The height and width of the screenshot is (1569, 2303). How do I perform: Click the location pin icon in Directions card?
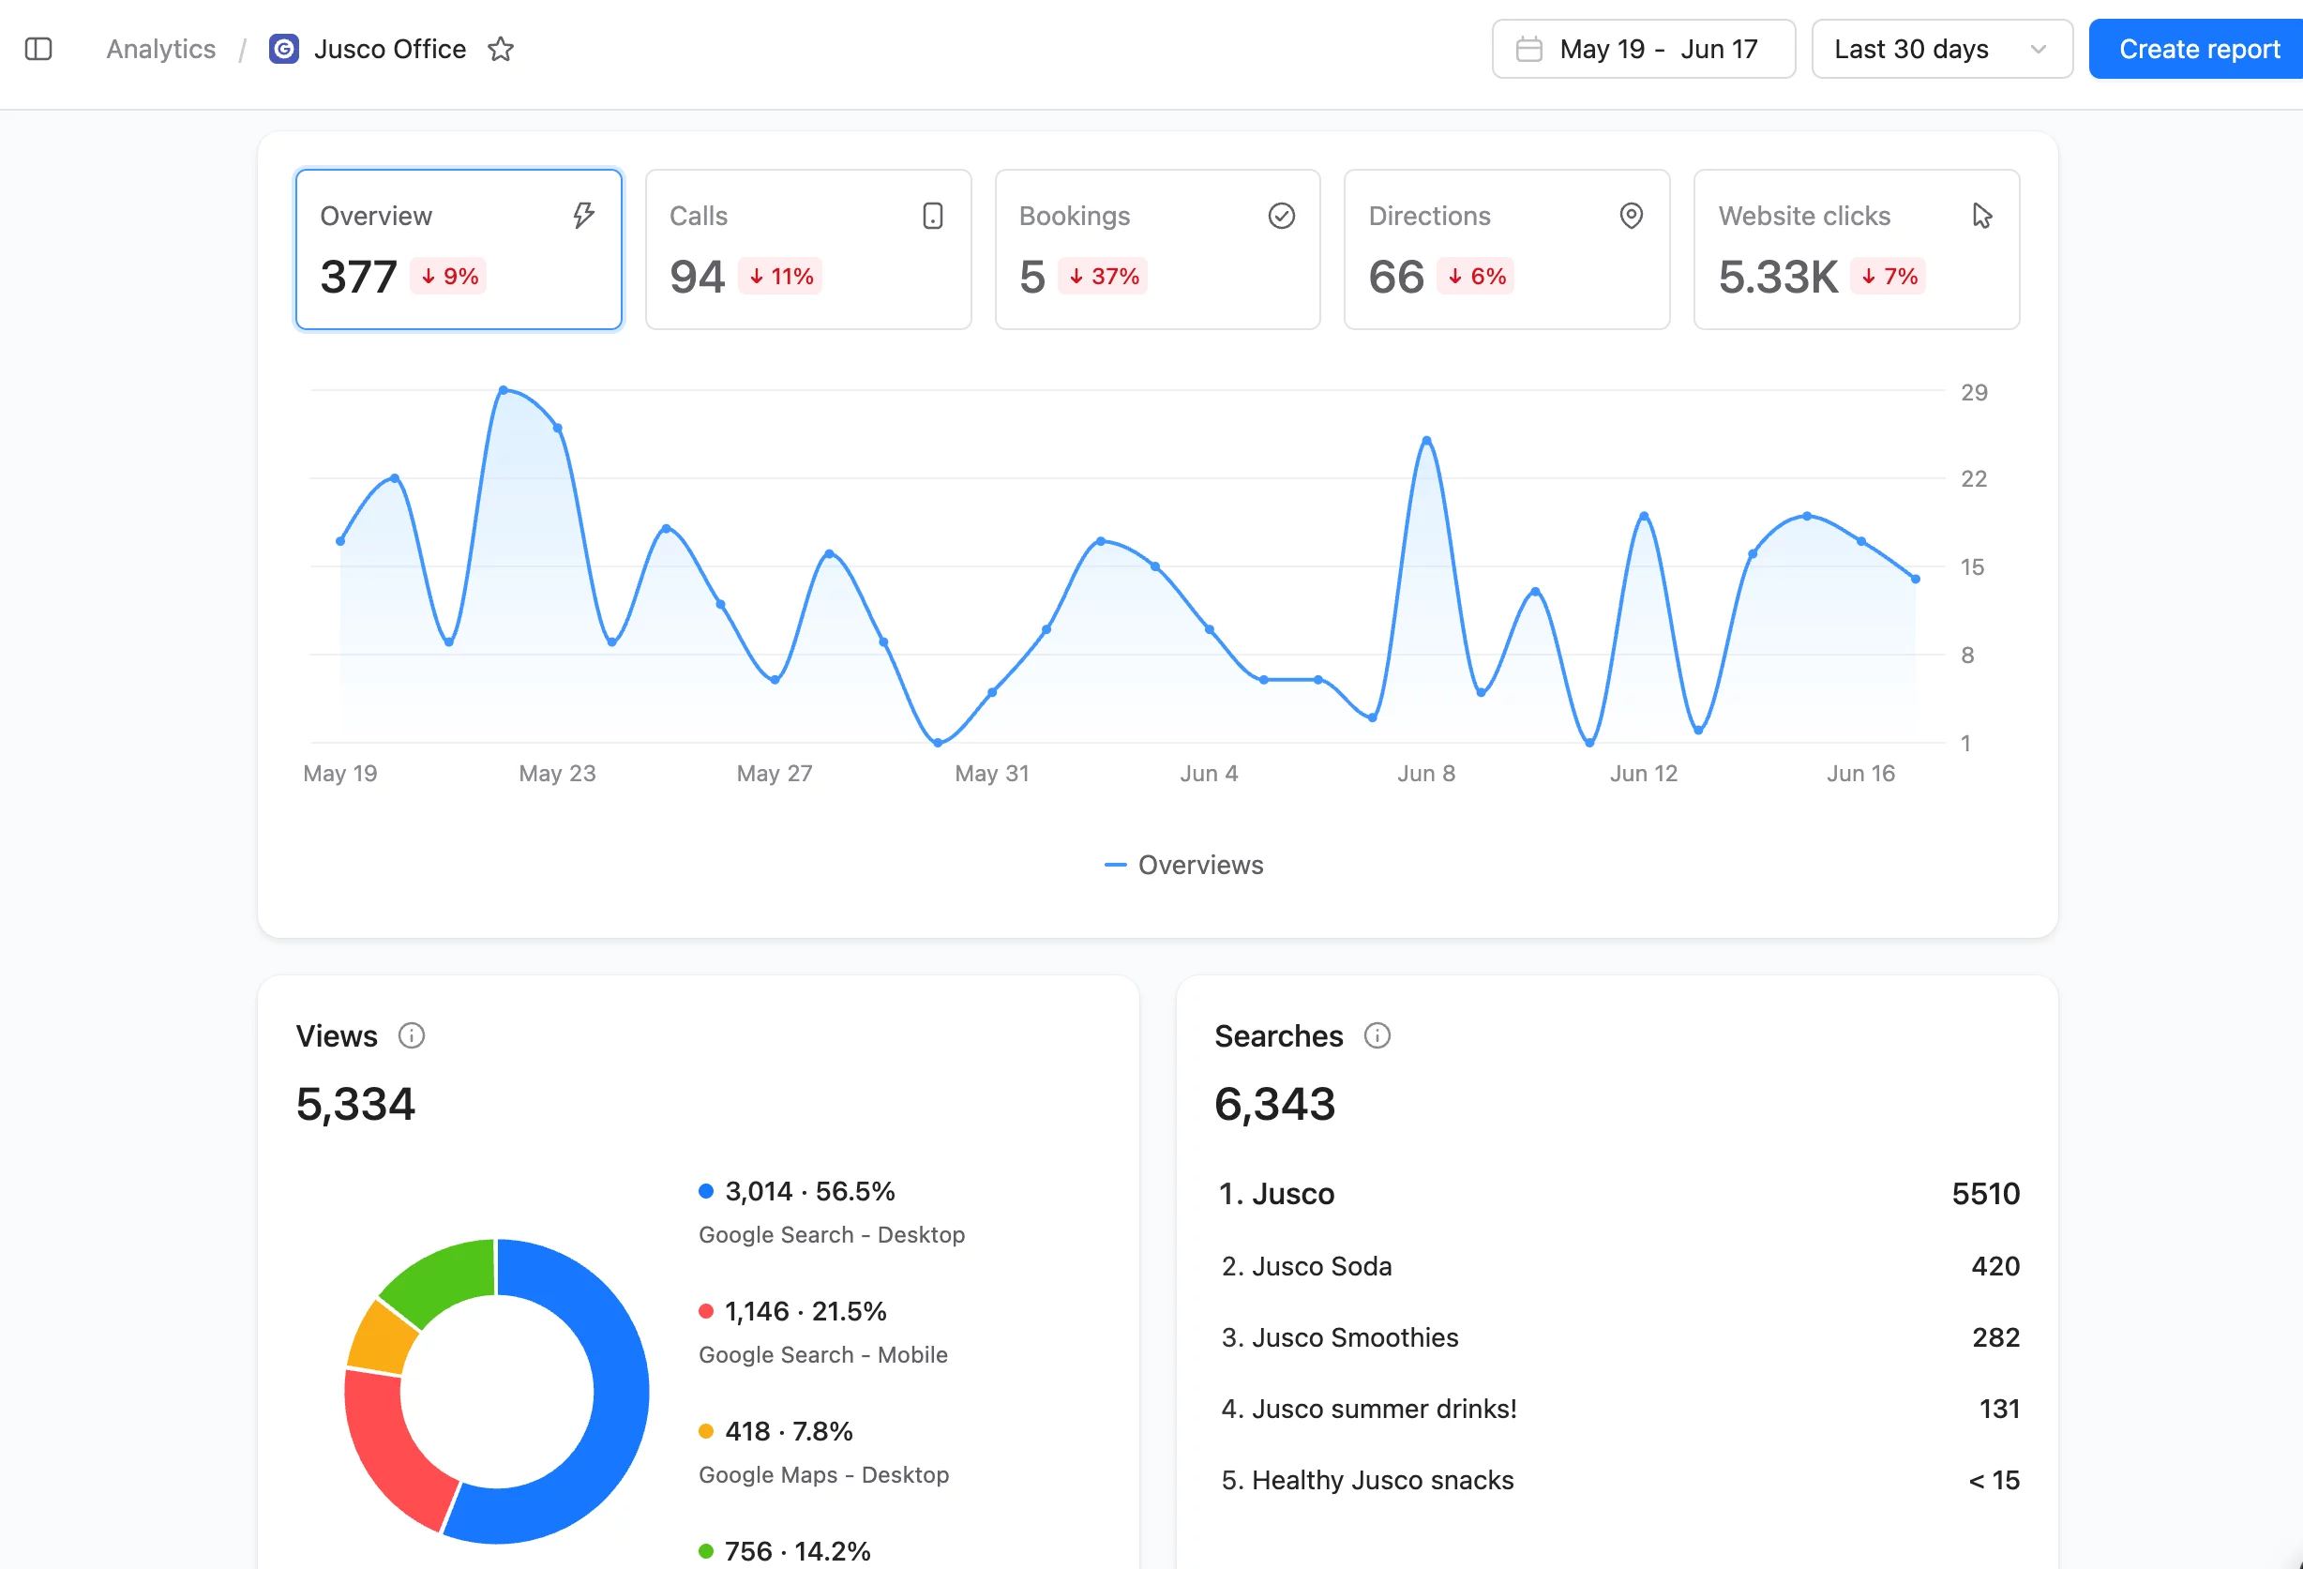tap(1631, 215)
